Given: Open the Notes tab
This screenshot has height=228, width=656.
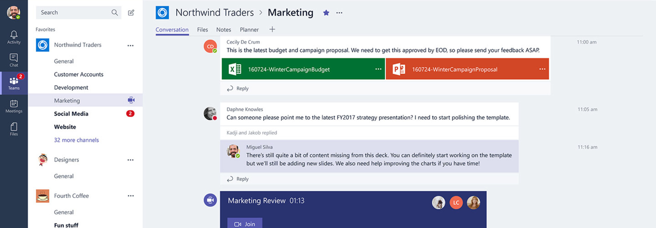Looking at the screenshot, I should [x=223, y=30].
